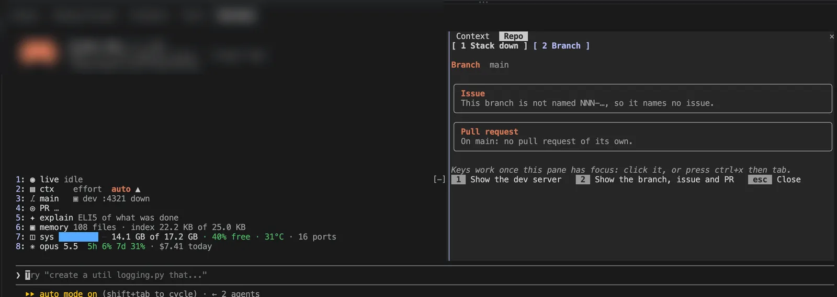Collapse the status panel with [–]
Image resolution: width=837 pixels, height=297 pixels.
439,180
